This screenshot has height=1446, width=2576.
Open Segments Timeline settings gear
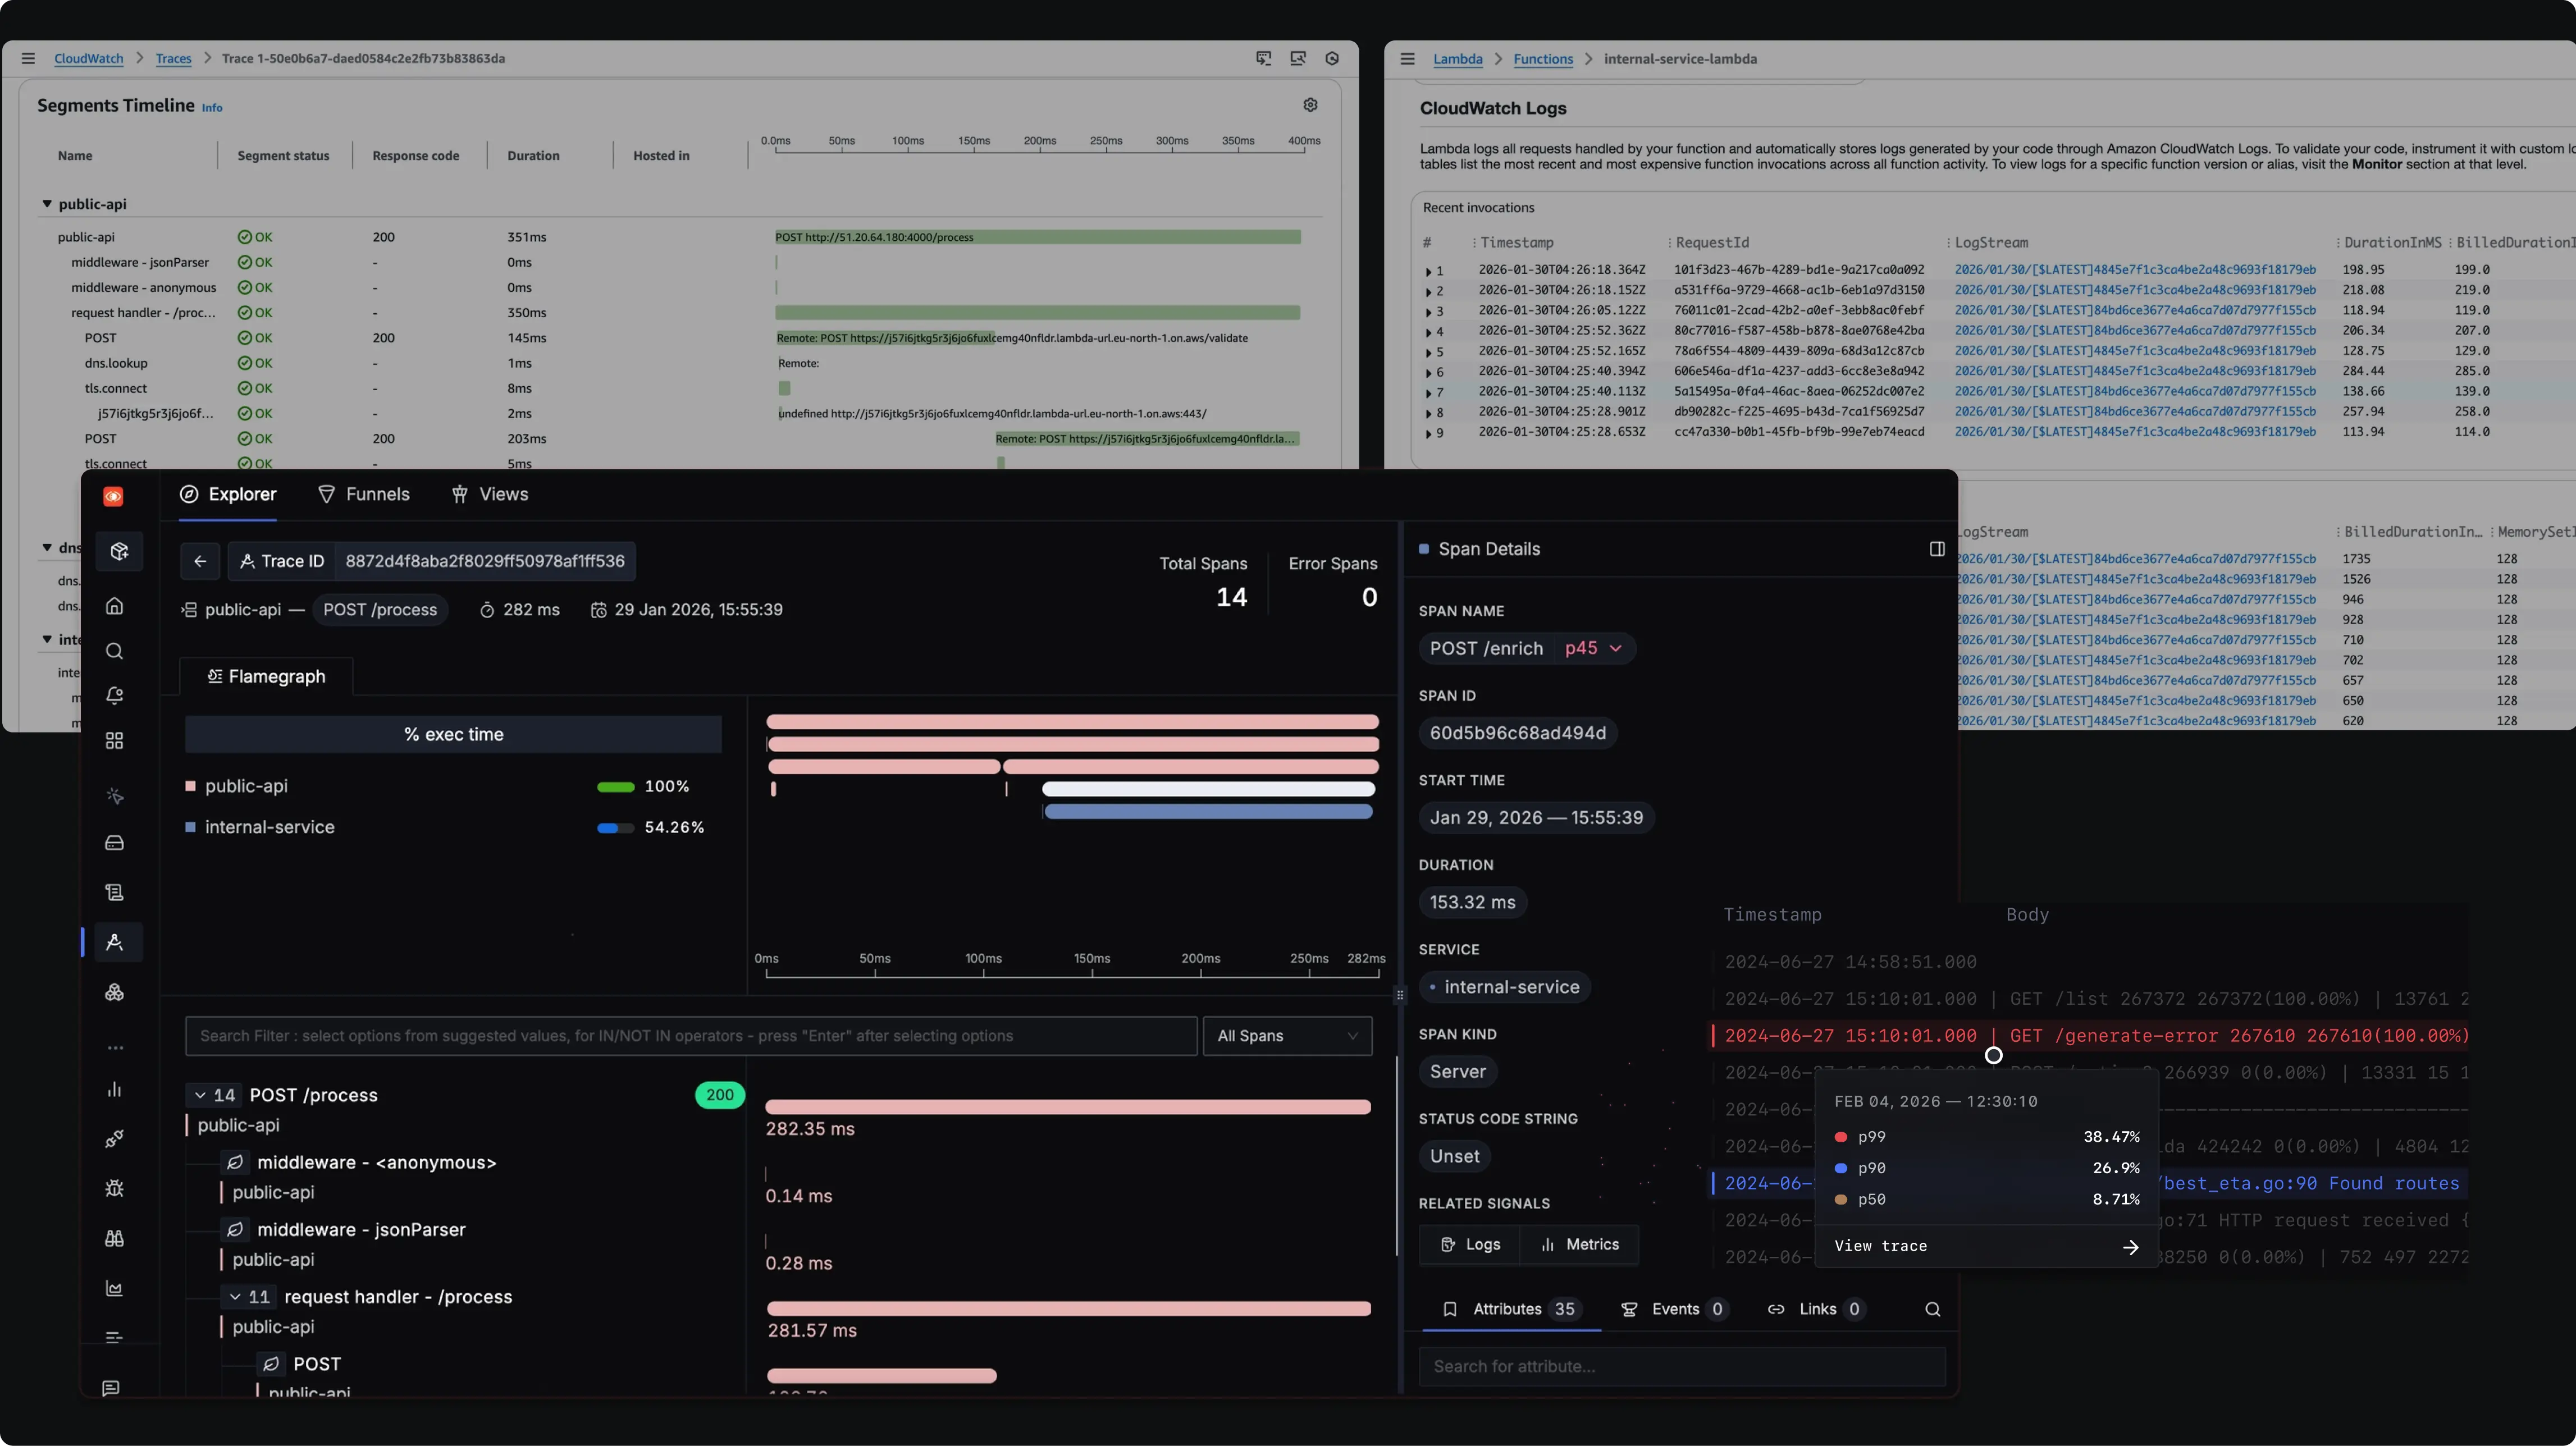(1310, 105)
